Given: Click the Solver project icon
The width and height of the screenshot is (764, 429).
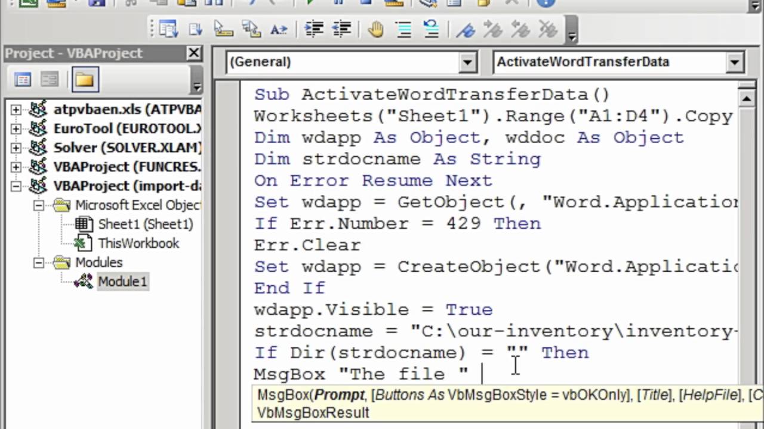Looking at the screenshot, I should [x=38, y=148].
